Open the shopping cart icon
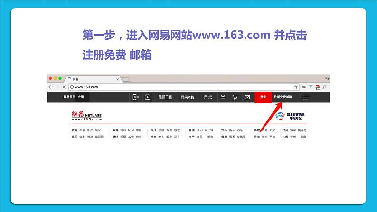The width and height of the screenshot is (377, 212). [x=235, y=97]
